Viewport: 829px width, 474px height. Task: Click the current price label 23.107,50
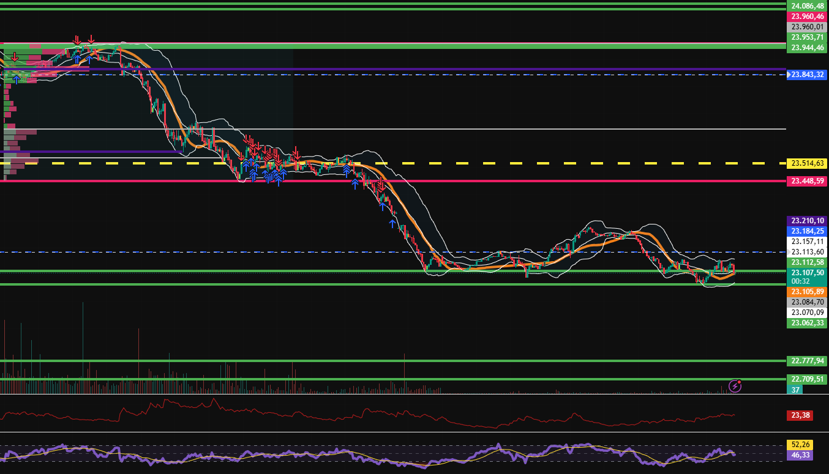(806, 273)
